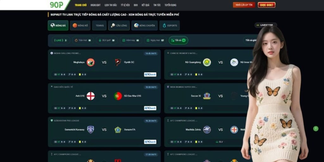
Task: Click the 90P site logo
Action: click(x=56, y=5)
